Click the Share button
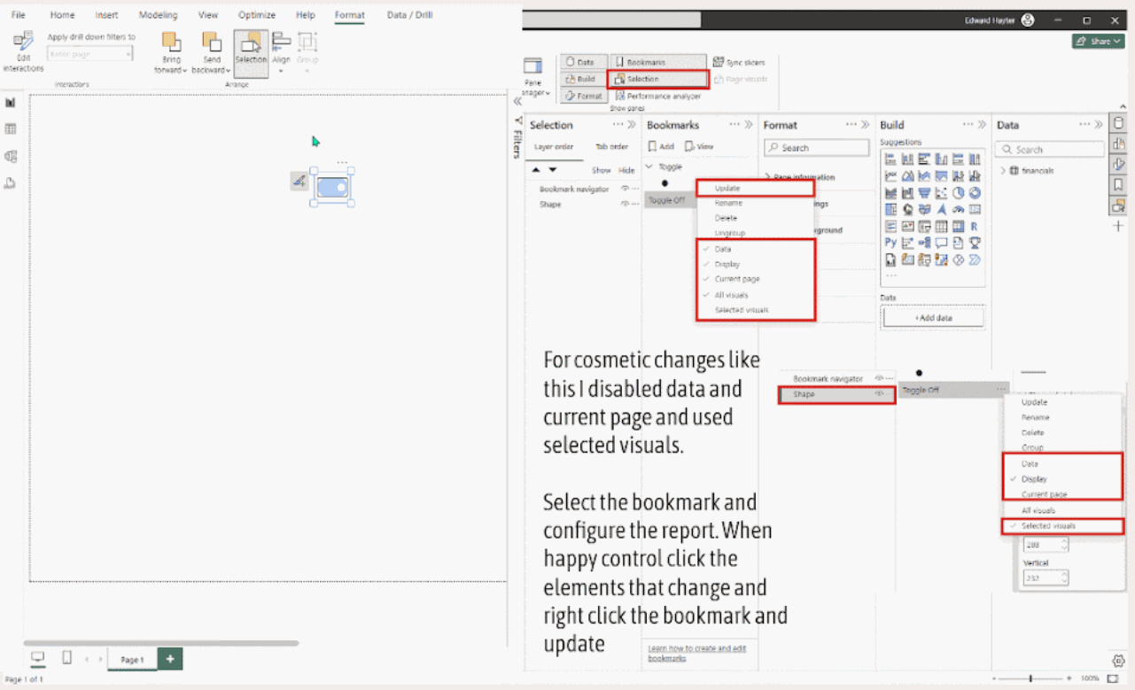1135x690 pixels. (1097, 42)
